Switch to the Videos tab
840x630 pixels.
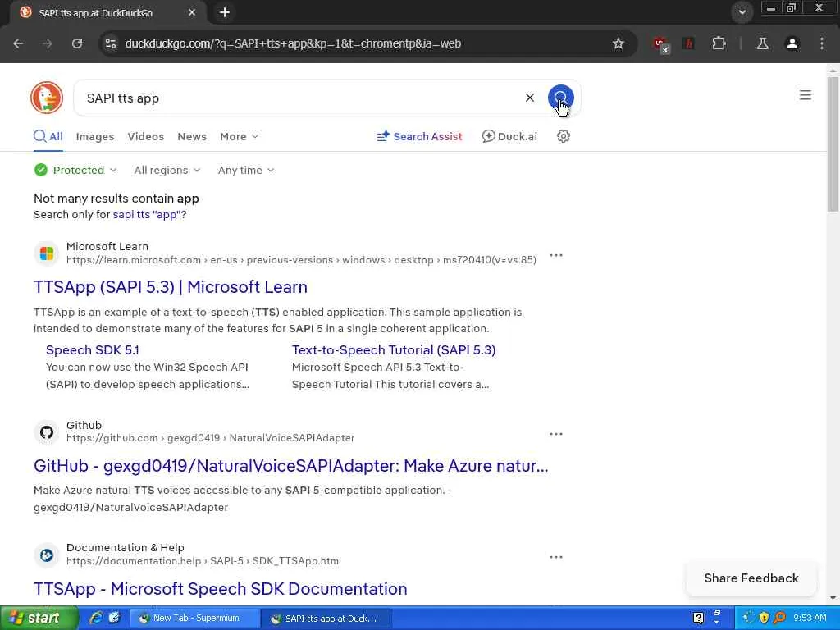pos(146,136)
